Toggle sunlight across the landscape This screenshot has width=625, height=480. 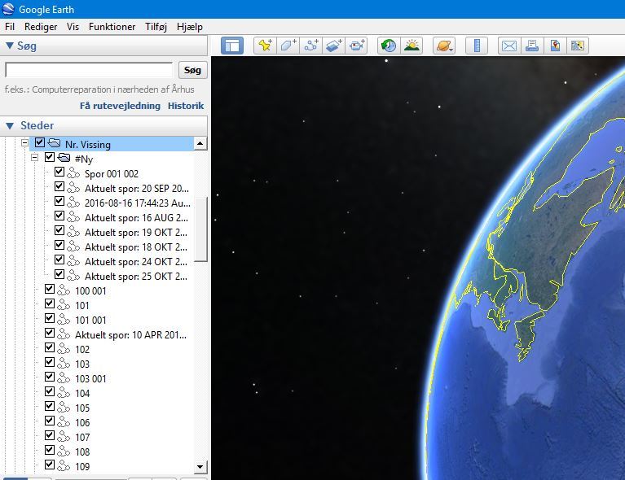[412, 46]
